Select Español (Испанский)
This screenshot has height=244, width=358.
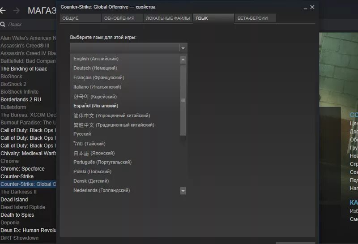click(x=96, y=106)
